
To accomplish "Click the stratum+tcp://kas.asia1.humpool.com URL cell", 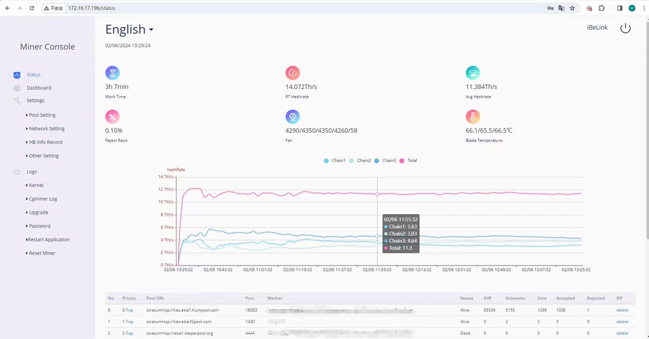I will click(x=182, y=310).
